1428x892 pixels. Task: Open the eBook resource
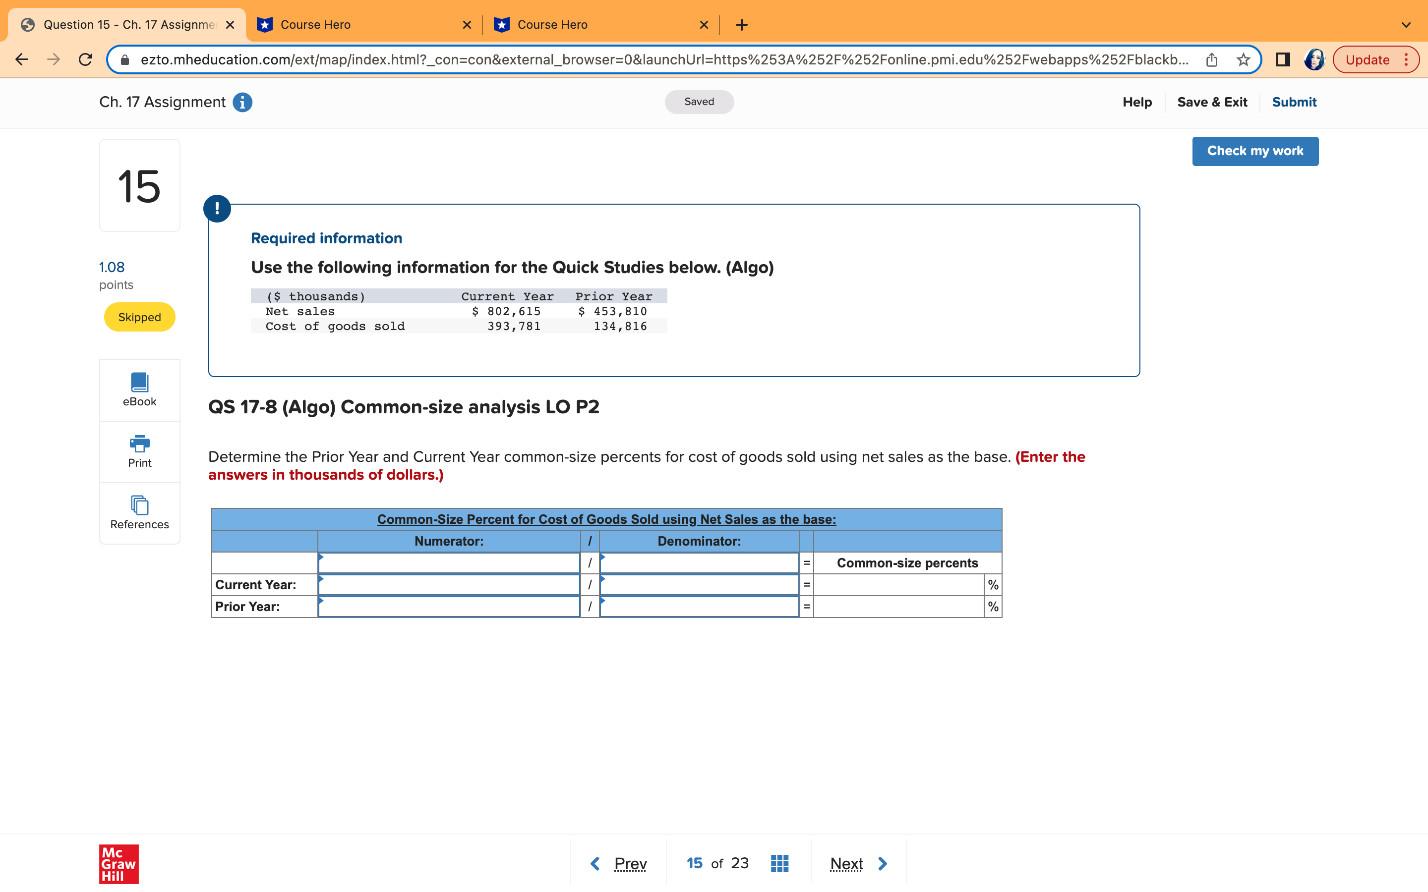(139, 390)
